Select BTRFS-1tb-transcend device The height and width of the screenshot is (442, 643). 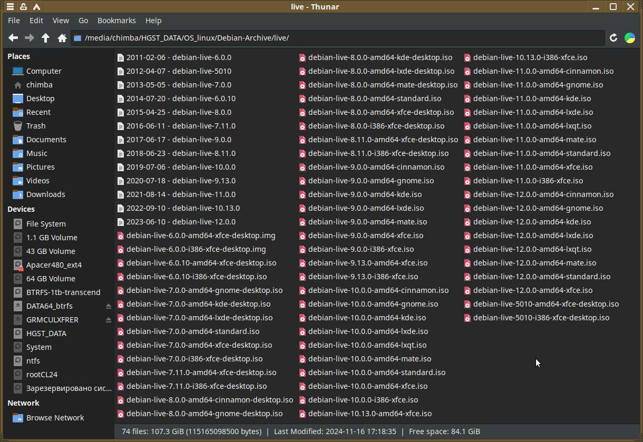(x=56, y=292)
